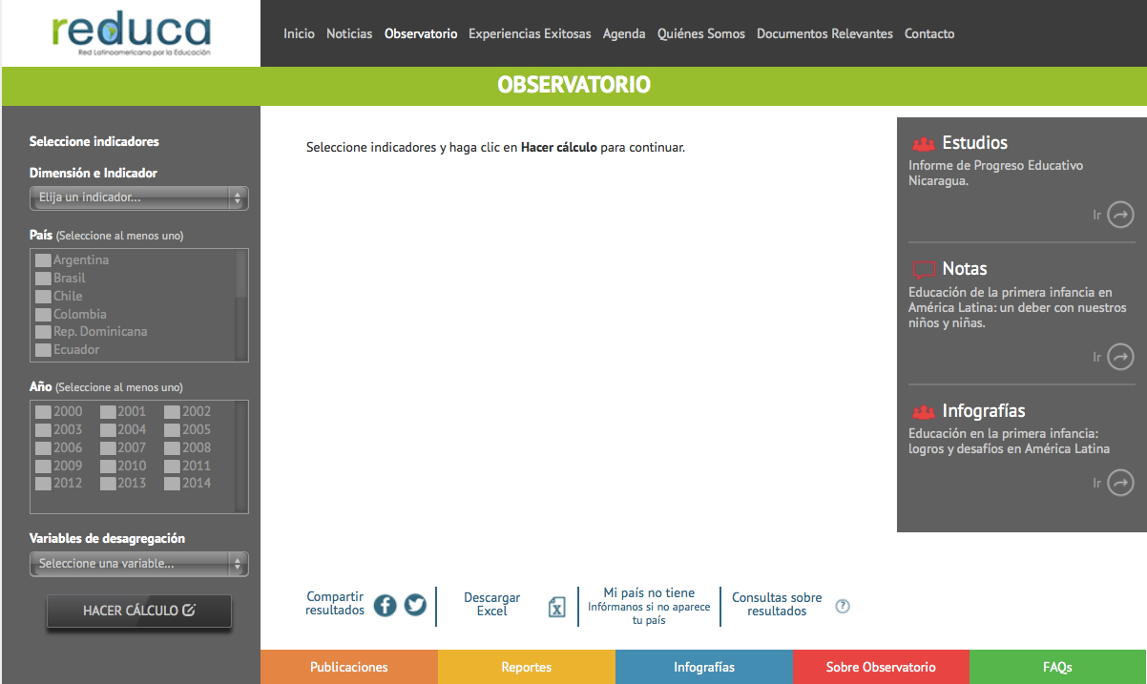
Task: Go to Notas via arrow icon
Action: coord(1120,357)
